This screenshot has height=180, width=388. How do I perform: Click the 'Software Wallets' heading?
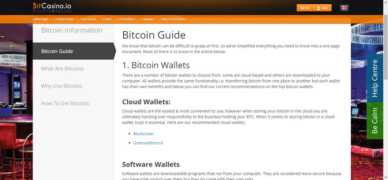[x=151, y=165]
